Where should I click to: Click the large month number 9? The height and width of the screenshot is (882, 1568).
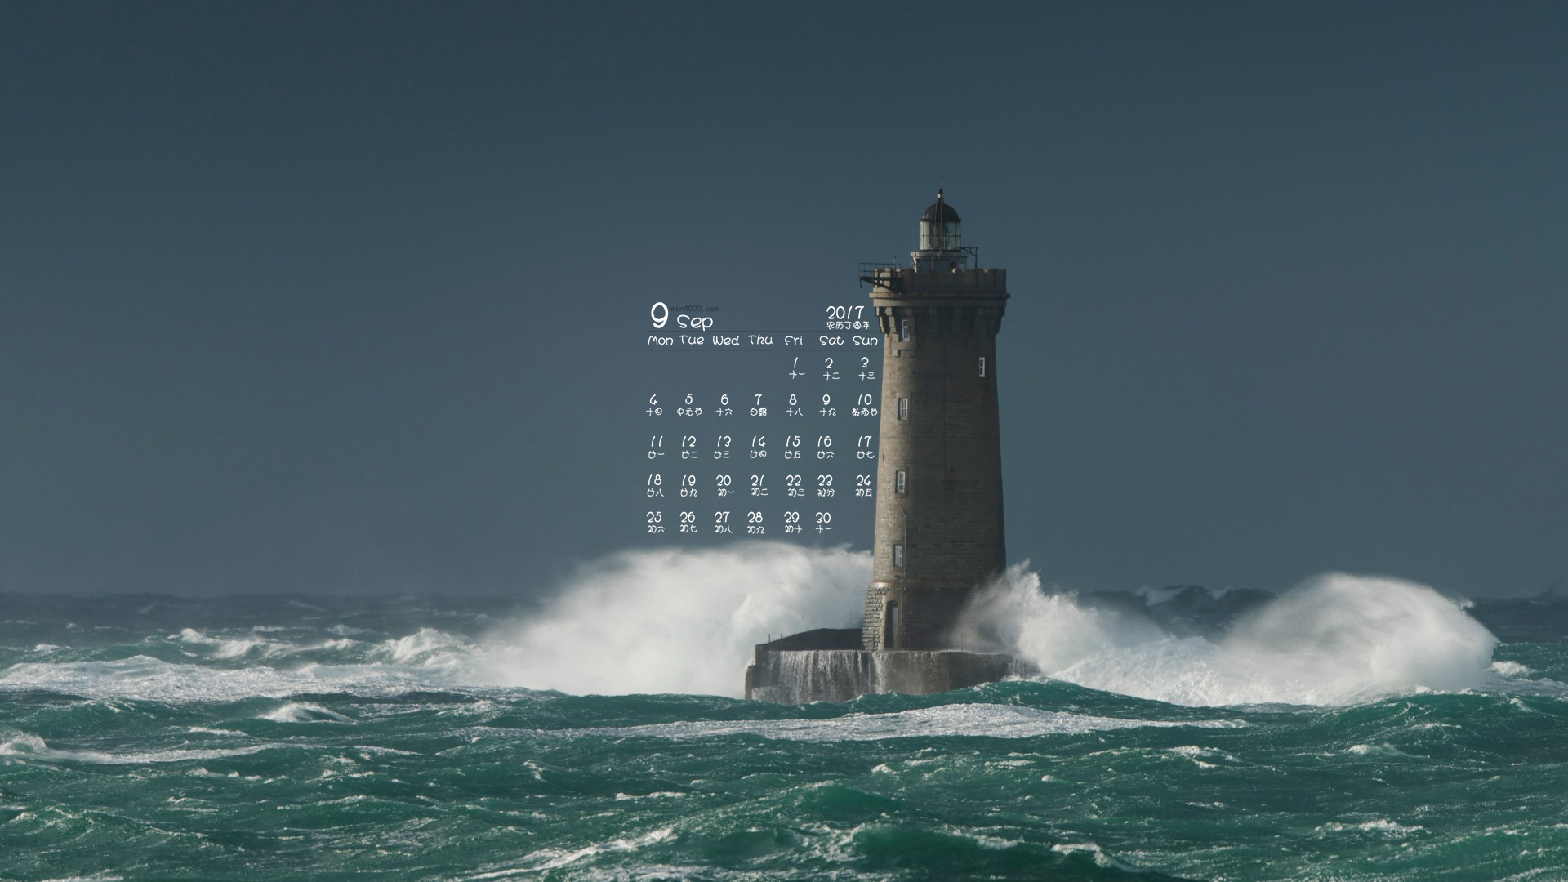659,315
